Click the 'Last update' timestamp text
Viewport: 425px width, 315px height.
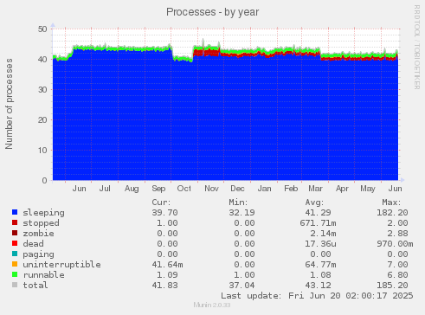[x=317, y=296]
